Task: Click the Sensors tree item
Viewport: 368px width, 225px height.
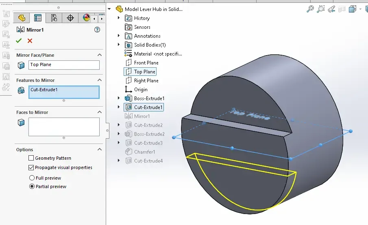Action: tap(142, 27)
